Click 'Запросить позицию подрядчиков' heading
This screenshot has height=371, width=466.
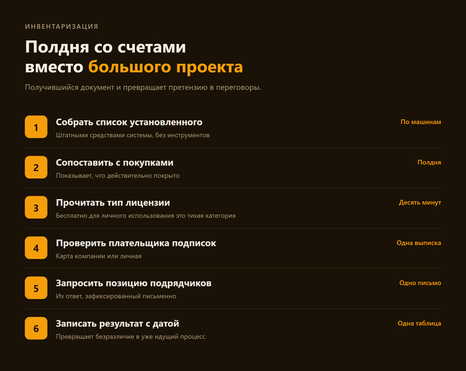[x=133, y=283]
